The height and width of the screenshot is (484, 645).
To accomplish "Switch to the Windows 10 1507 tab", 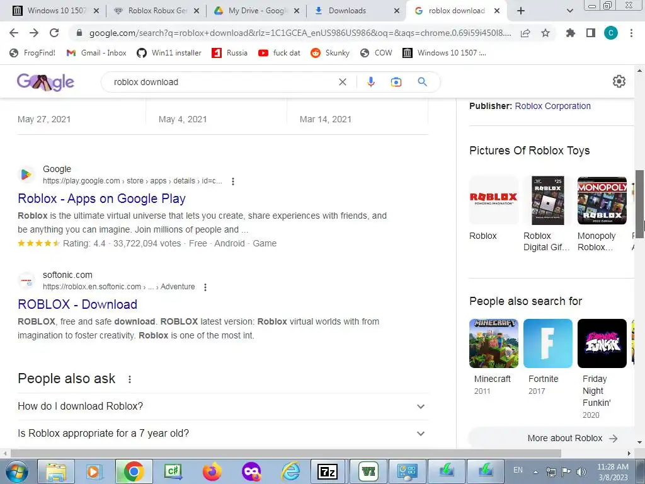I will 56,11.
